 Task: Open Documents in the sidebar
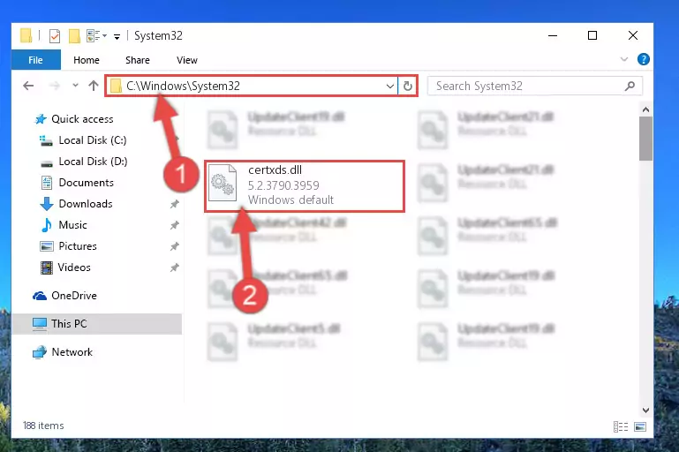point(87,183)
